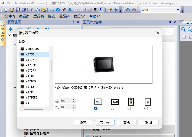Open the 视图(V) menu
The height and width of the screenshot is (137, 192).
pyautogui.click(x=64, y=16)
